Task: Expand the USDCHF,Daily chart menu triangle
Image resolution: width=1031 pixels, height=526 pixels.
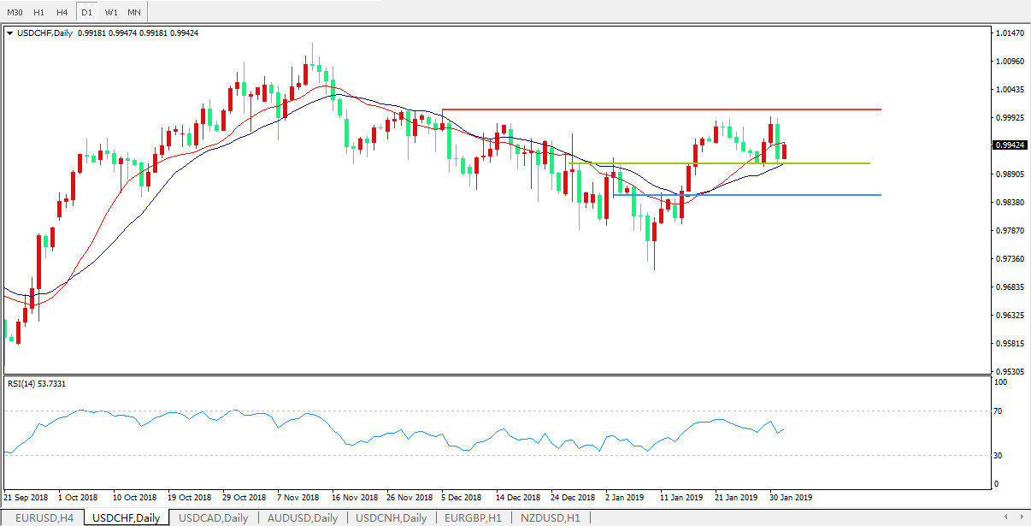Action: point(9,33)
